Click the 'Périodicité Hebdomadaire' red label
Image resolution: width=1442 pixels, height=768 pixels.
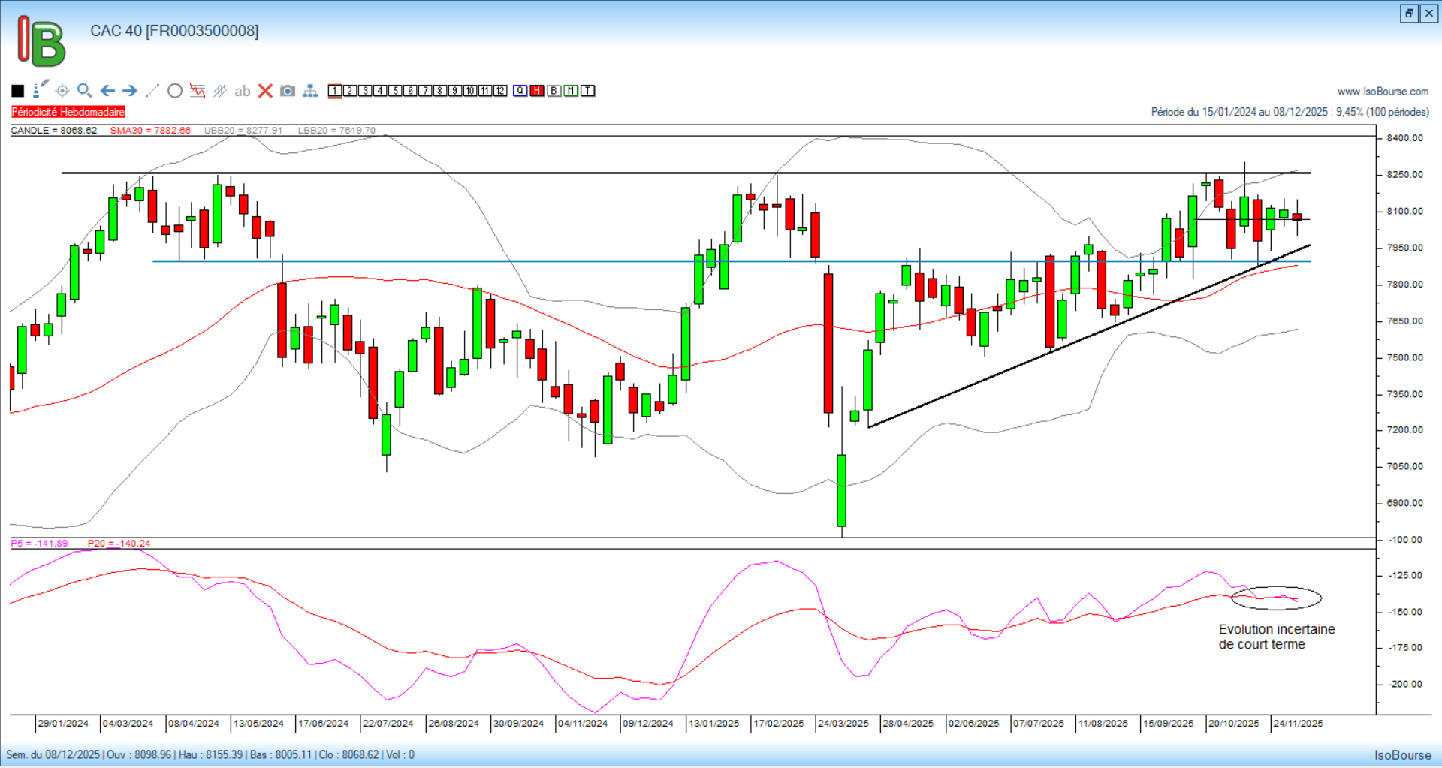[x=68, y=112]
